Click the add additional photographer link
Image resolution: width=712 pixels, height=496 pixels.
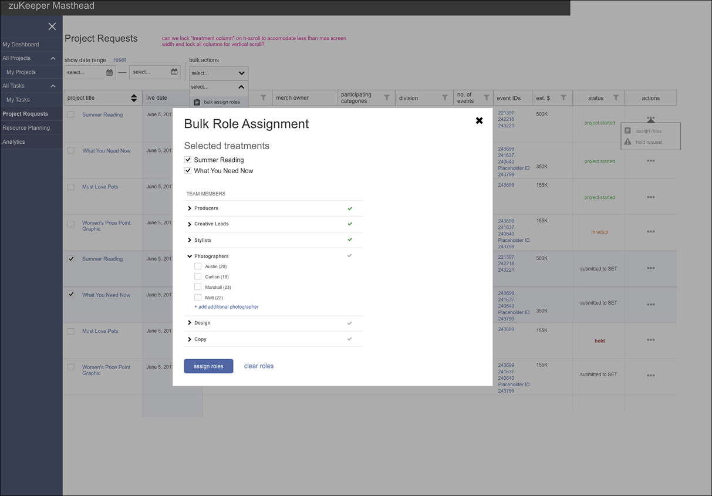(x=227, y=306)
